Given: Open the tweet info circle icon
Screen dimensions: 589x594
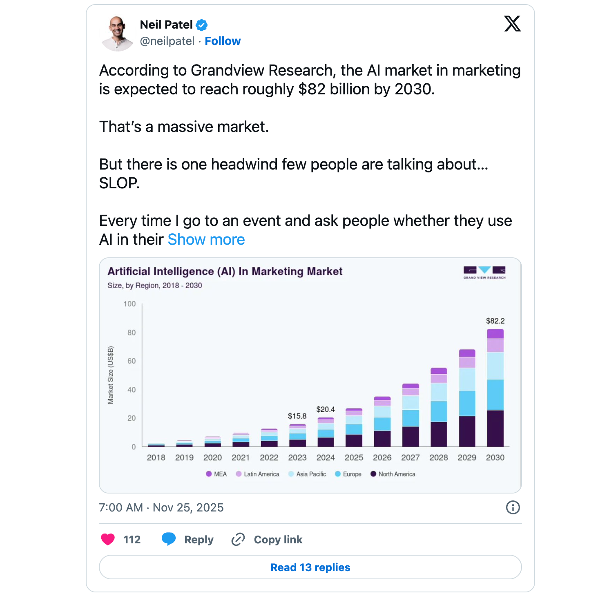Looking at the screenshot, I should pos(513,507).
